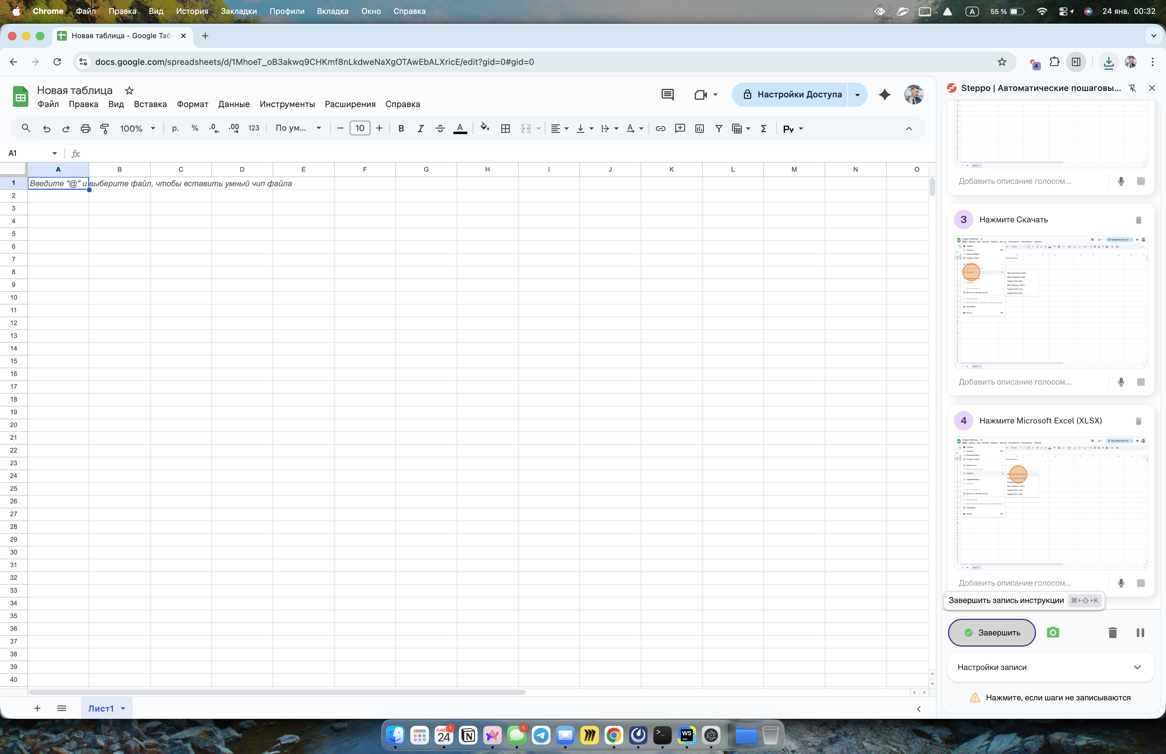Select the Лист1 sheet tab
Image resolution: width=1166 pixels, height=754 pixels.
(x=101, y=709)
